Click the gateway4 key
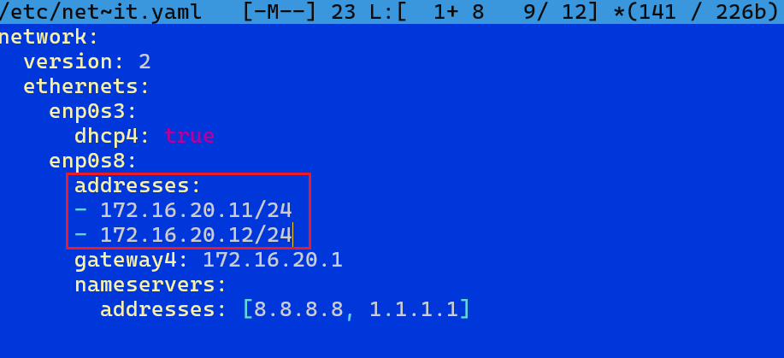The height and width of the screenshot is (358, 784). 125,260
